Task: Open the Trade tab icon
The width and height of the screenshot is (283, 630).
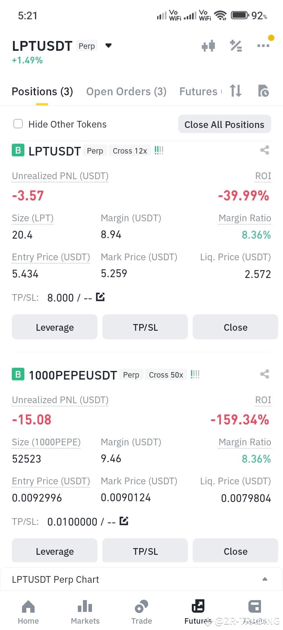Action: pyautogui.click(x=141, y=607)
